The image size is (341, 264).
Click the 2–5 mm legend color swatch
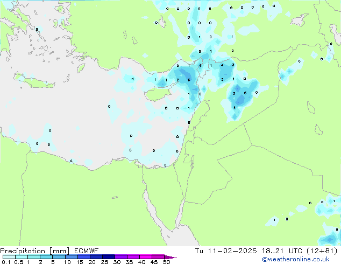[46, 257]
